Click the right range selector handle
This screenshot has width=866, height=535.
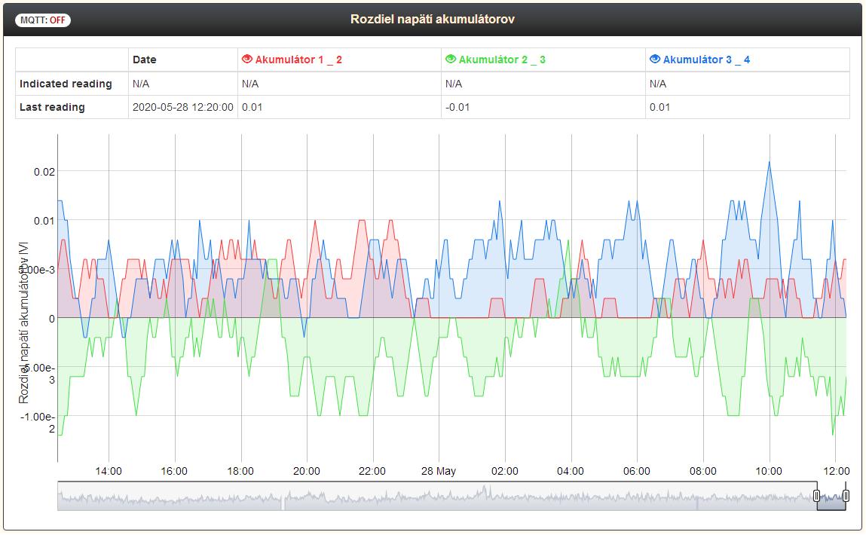coord(846,495)
